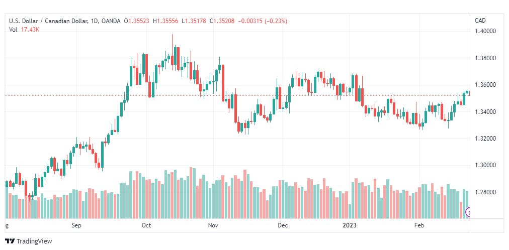Click the TradingView wordmark text
This screenshot has width=509, height=250.
click(34, 241)
